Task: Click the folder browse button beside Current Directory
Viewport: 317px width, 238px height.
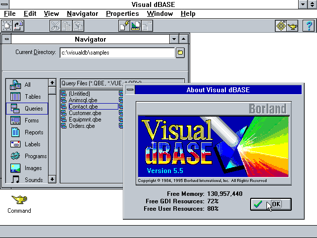Action: coord(180,53)
